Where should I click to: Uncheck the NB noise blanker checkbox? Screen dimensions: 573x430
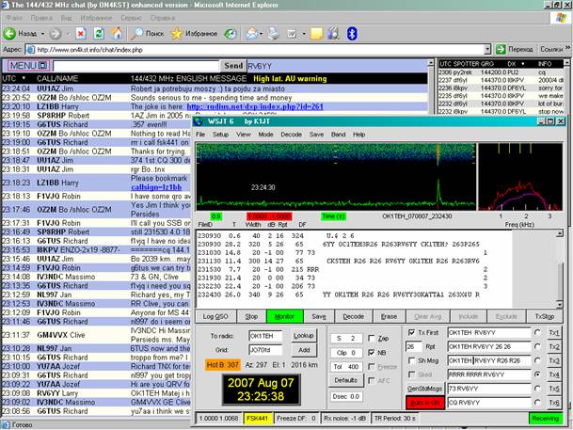[x=372, y=353]
